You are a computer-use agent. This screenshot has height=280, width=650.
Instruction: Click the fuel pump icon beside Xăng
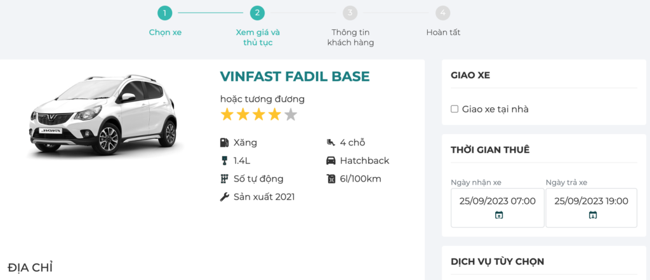tap(224, 142)
